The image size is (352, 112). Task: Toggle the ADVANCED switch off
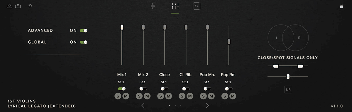(x=84, y=30)
